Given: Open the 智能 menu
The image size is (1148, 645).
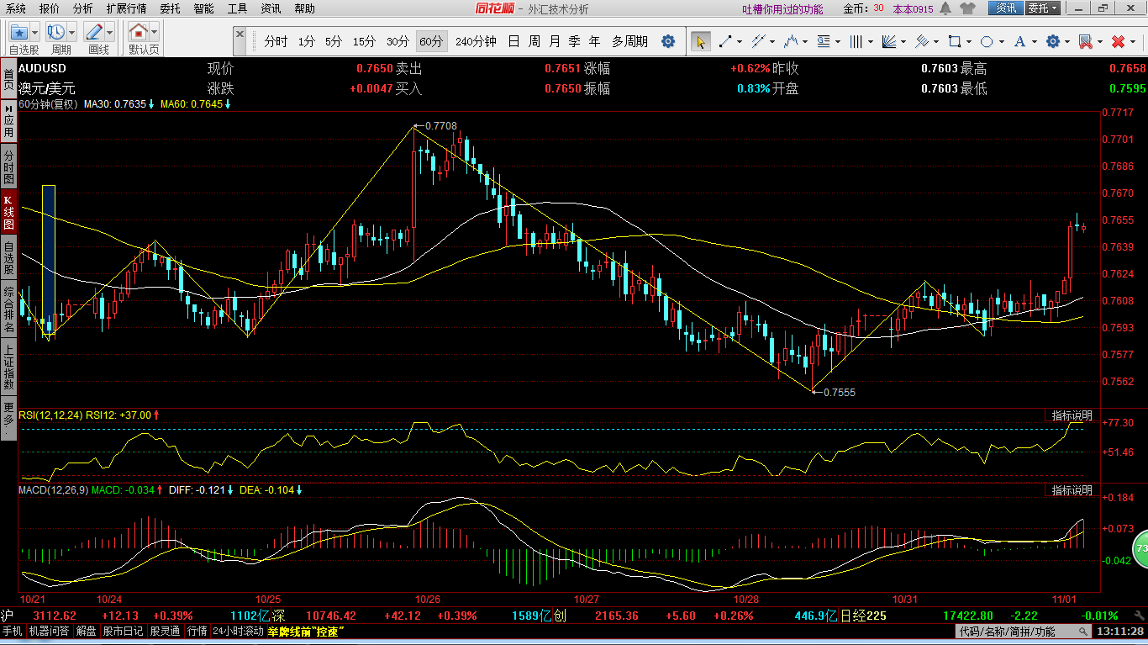Looking at the screenshot, I should (x=203, y=8).
